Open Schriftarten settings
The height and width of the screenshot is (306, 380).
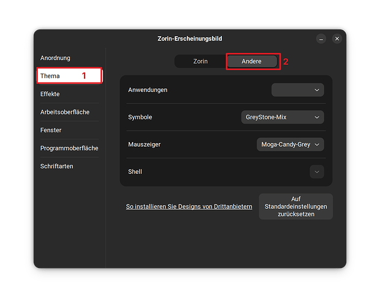tap(69, 166)
